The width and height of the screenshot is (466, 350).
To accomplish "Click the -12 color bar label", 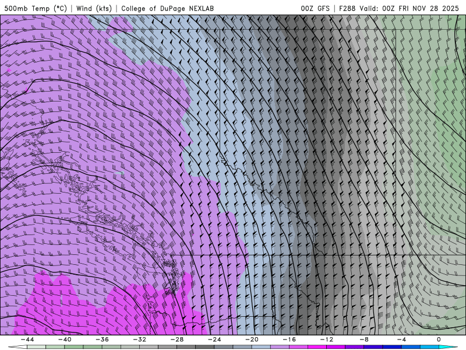I will [327, 339].
